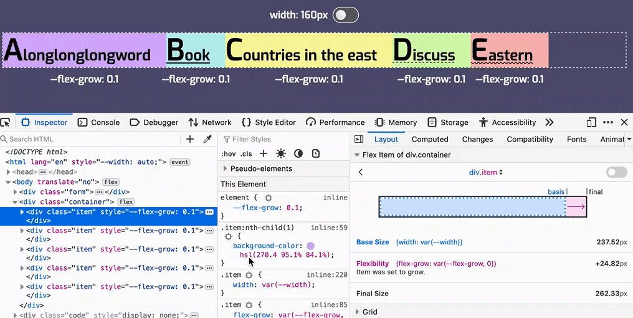
Task: Activate the element picker tool
Action: click(x=6, y=122)
